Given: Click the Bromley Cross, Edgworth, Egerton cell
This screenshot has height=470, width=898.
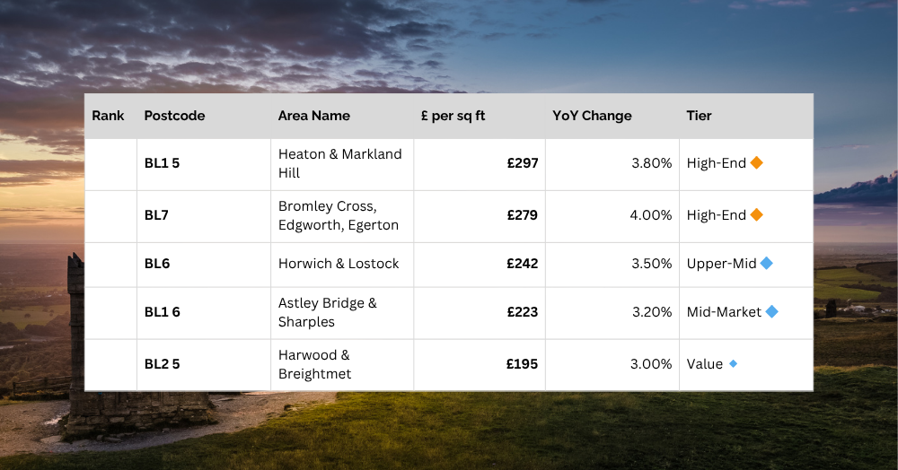Looking at the screenshot, I should 339,215.
